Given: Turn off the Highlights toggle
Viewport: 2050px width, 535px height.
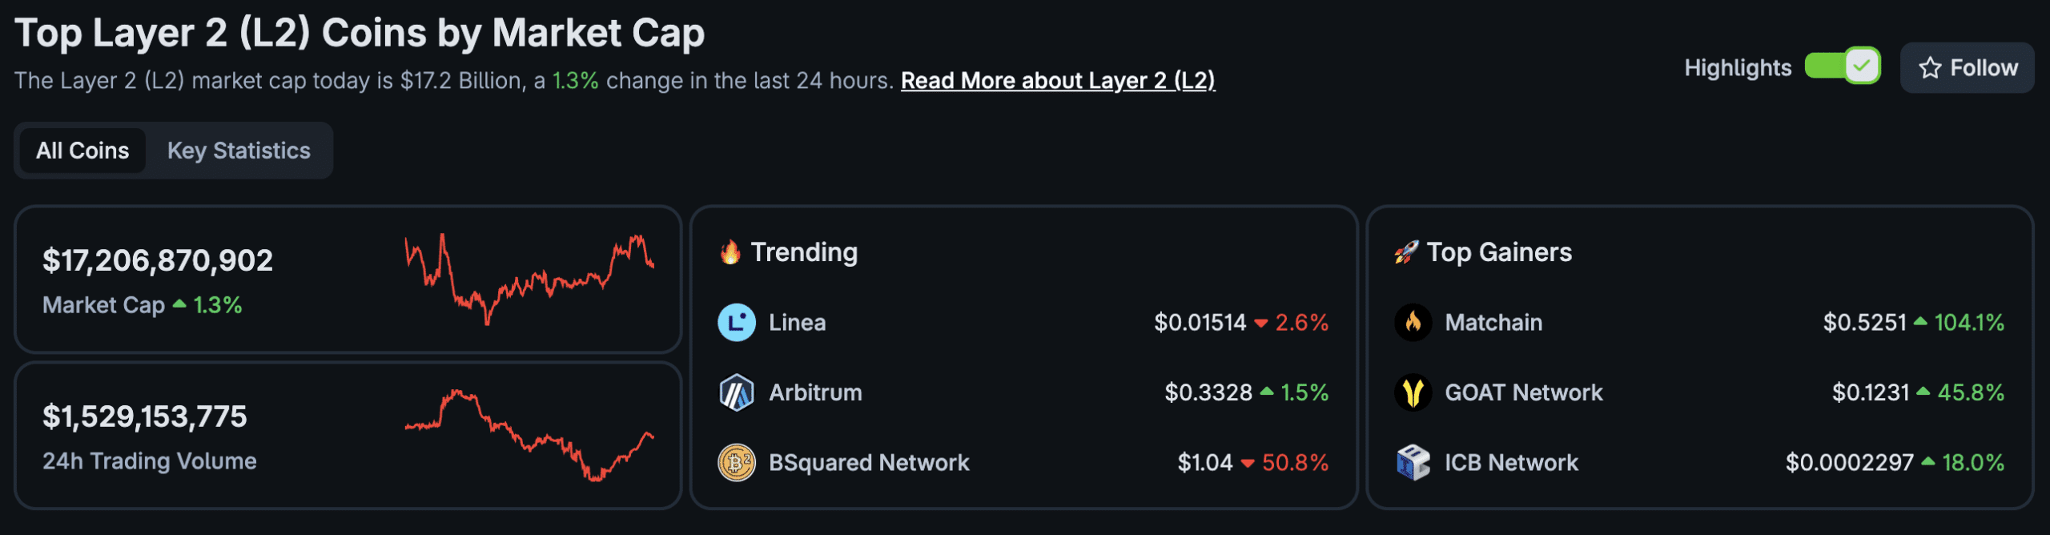Looking at the screenshot, I should [1842, 66].
